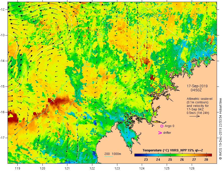Viewport: 222px width, 171px height.
Task: Click the 04:50Z time label
Action: pyautogui.click(x=196, y=90)
